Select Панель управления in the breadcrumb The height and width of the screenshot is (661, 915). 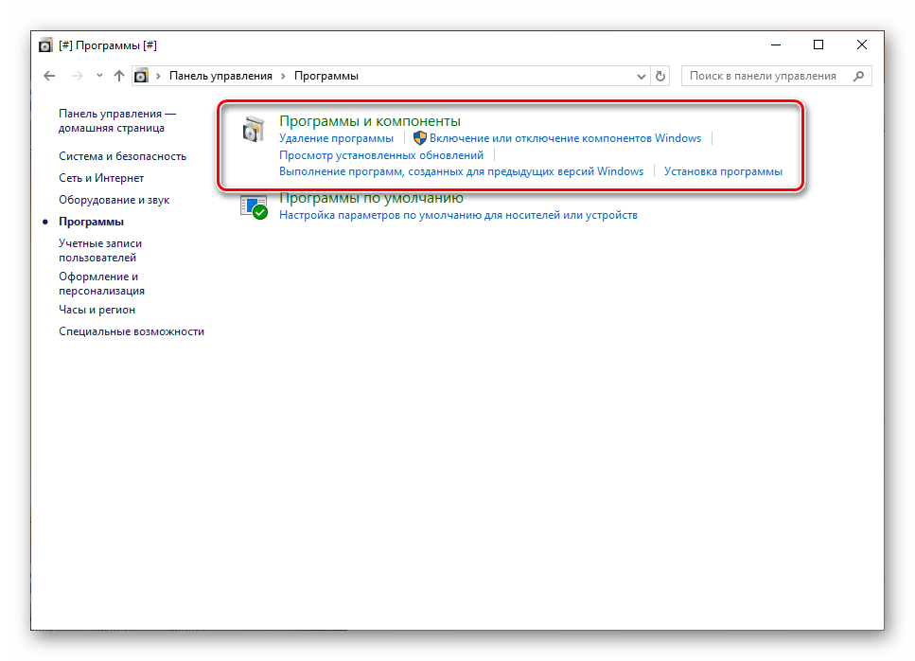[220, 76]
